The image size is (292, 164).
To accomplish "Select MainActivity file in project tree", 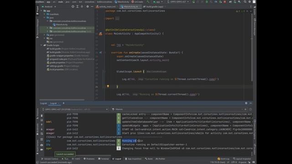I will pos(60,25).
